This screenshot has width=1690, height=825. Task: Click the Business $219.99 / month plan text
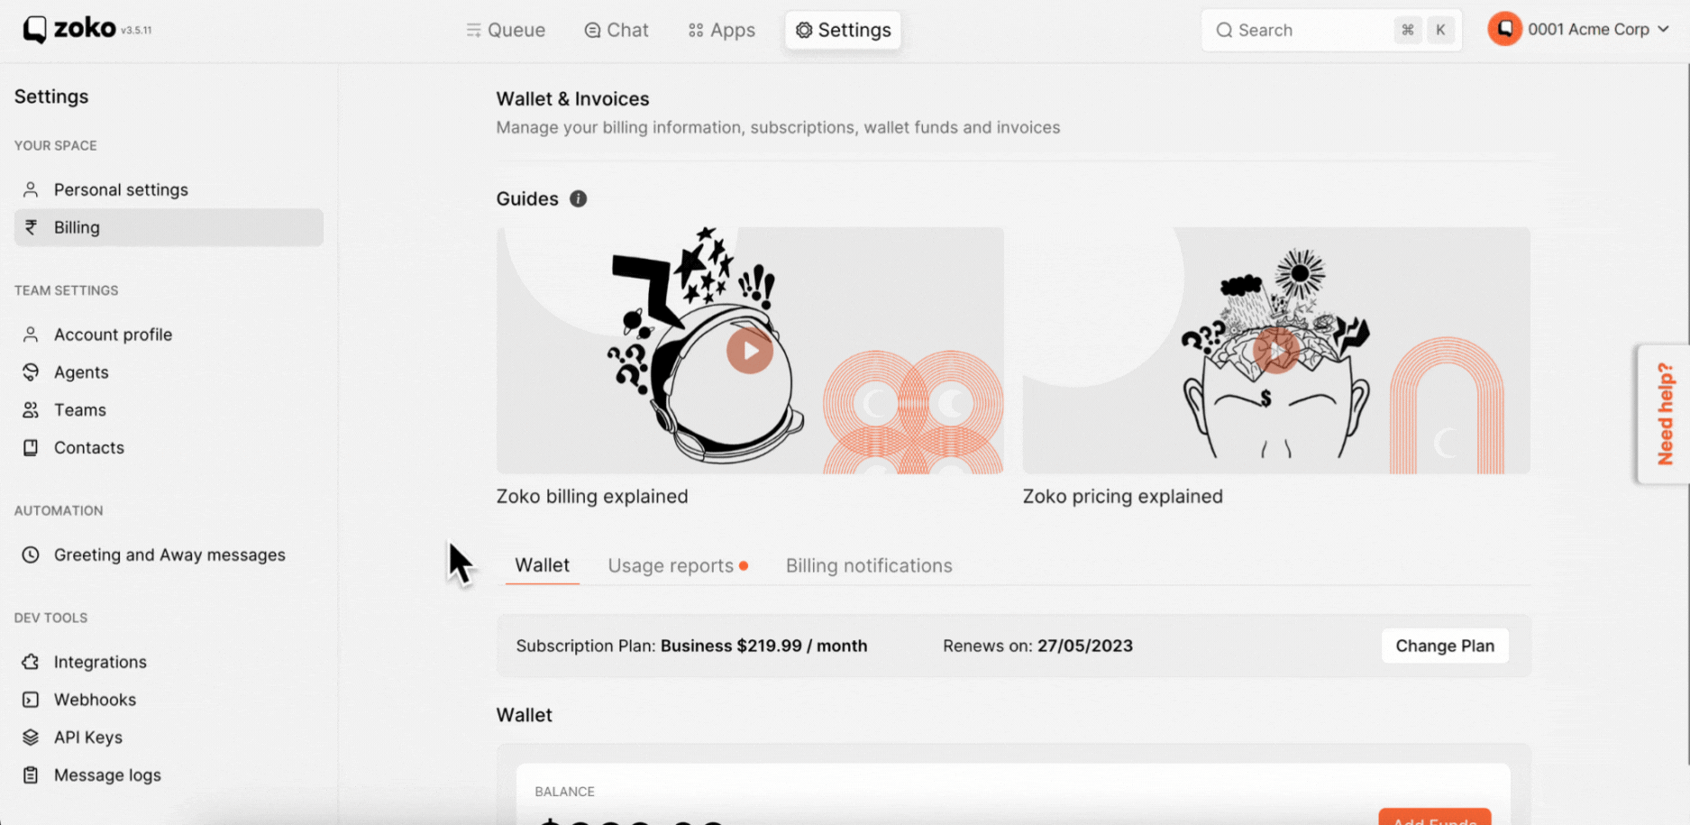[x=763, y=646]
